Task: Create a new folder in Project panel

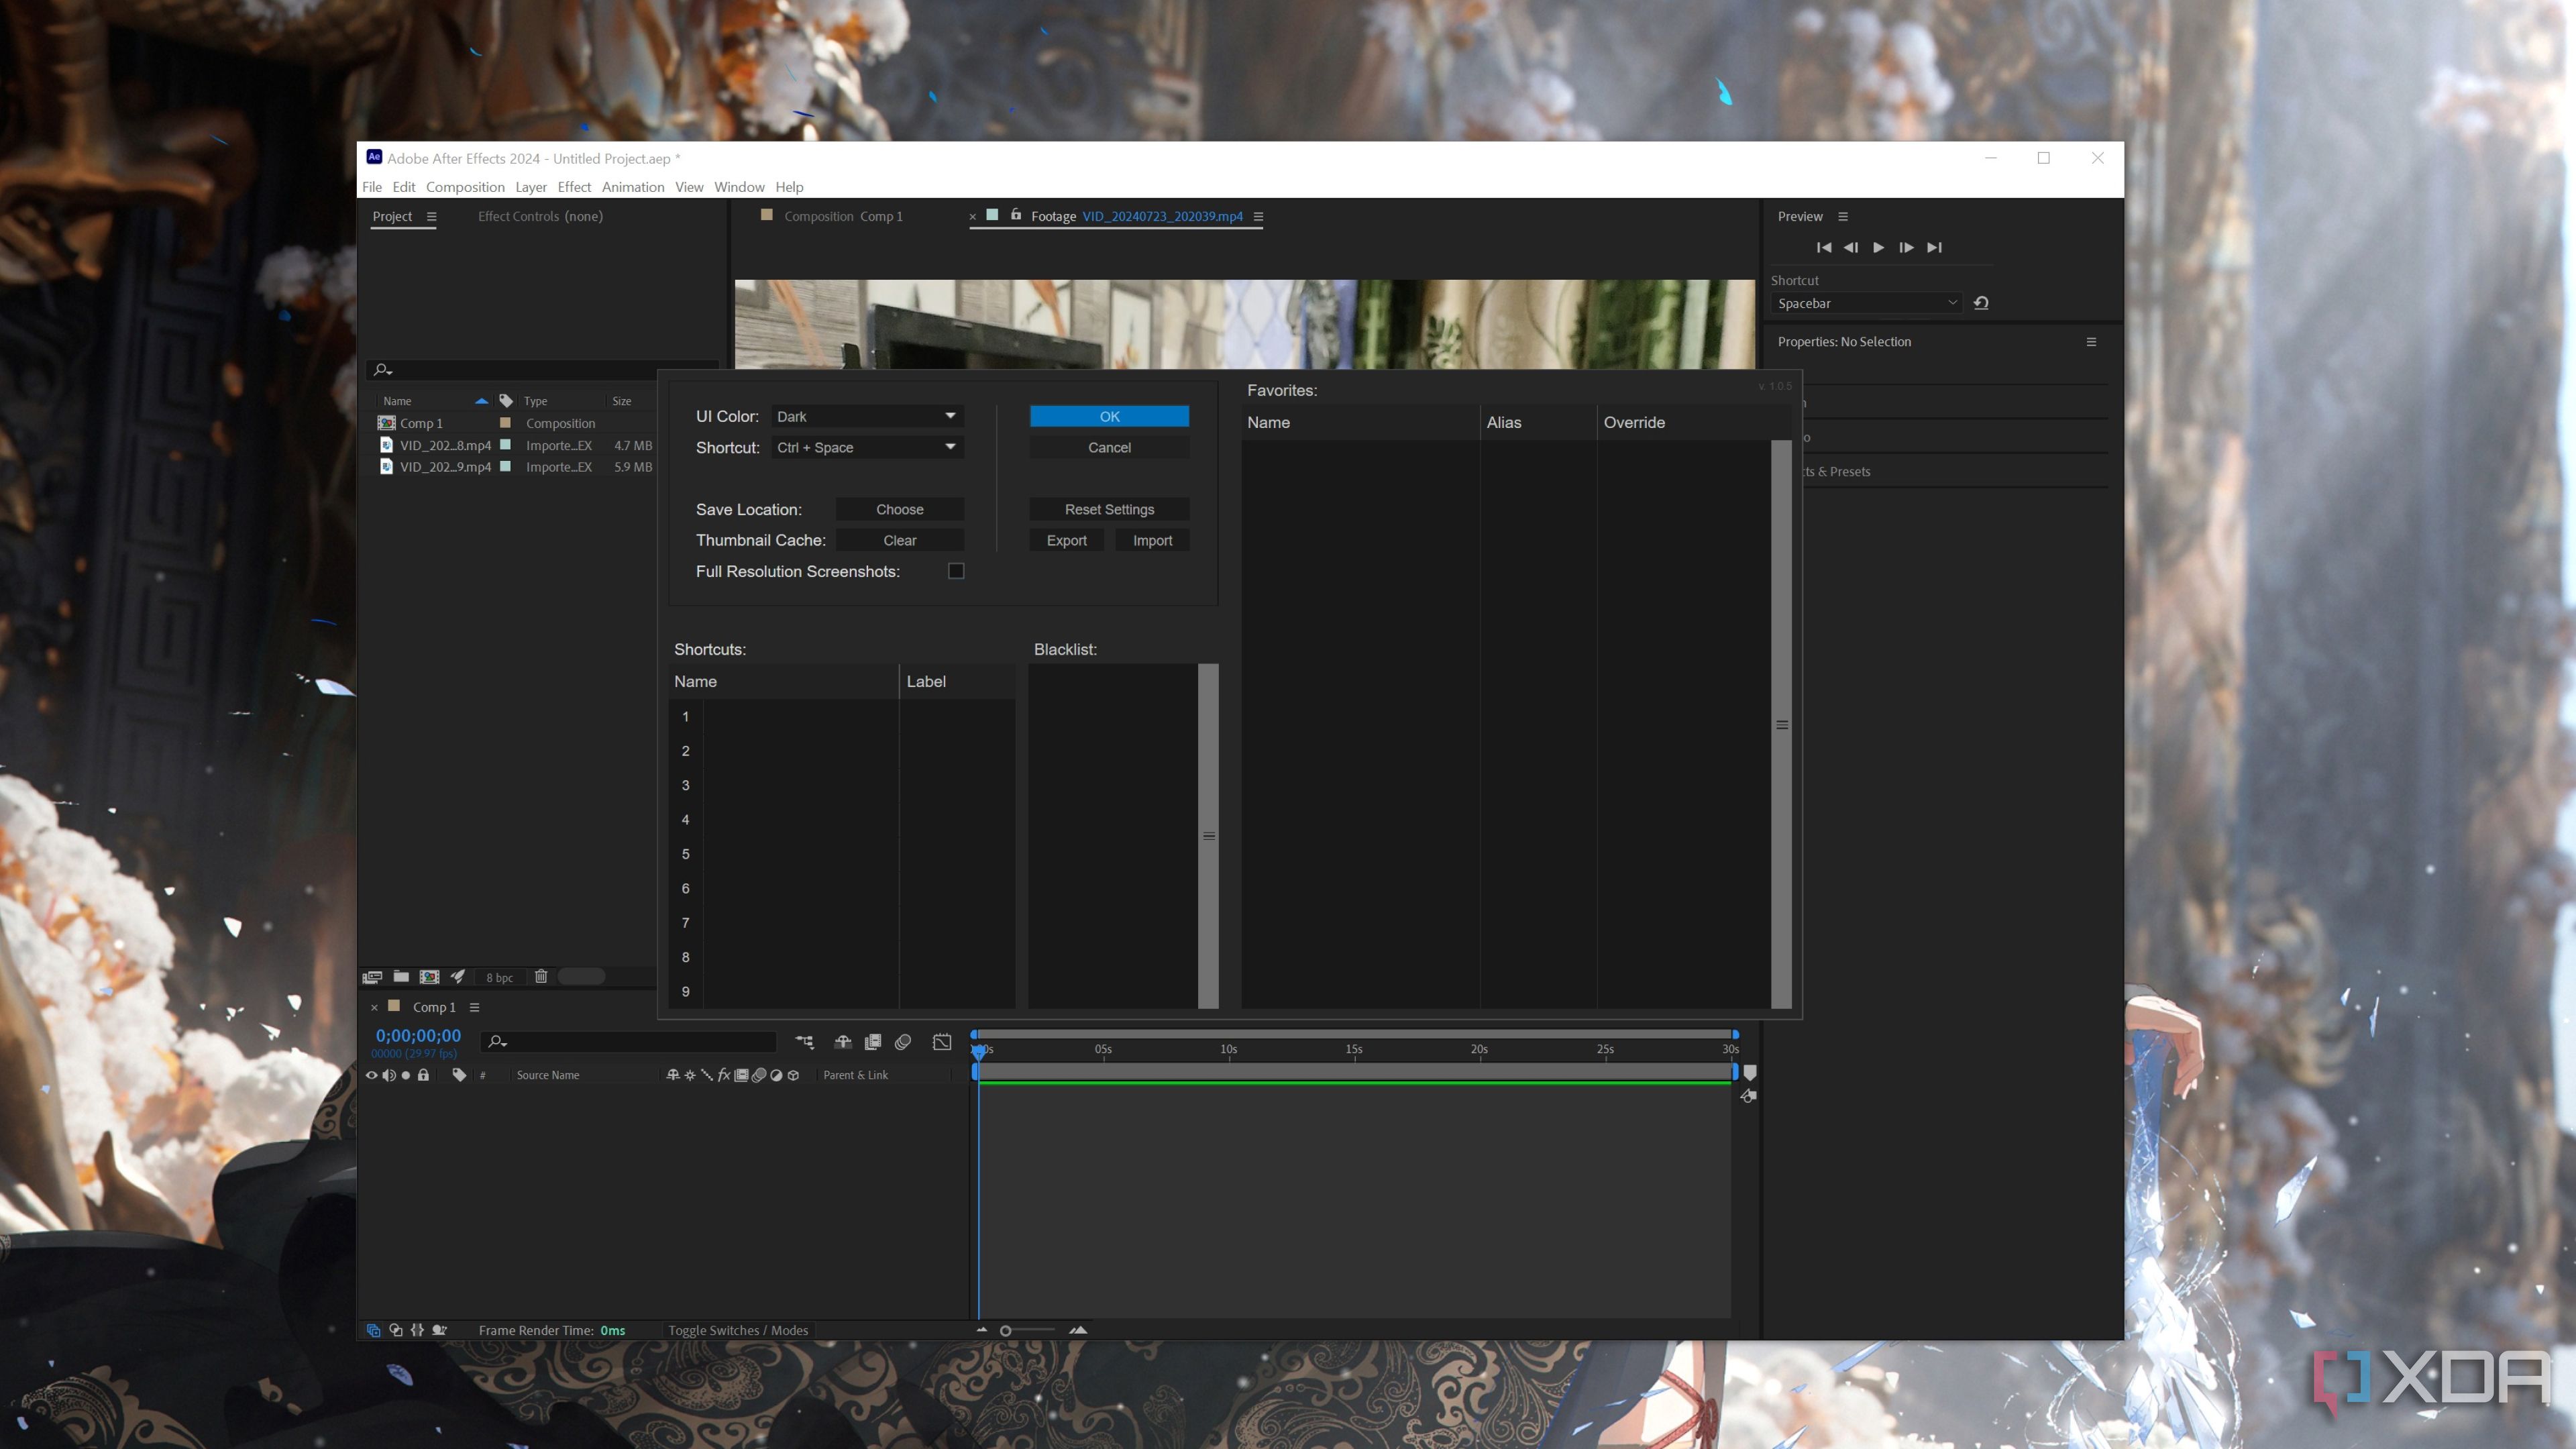Action: click(401, 977)
